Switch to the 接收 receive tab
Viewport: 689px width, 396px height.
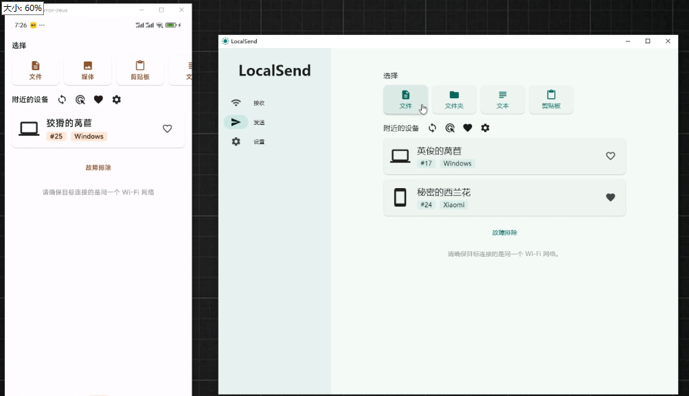click(248, 102)
